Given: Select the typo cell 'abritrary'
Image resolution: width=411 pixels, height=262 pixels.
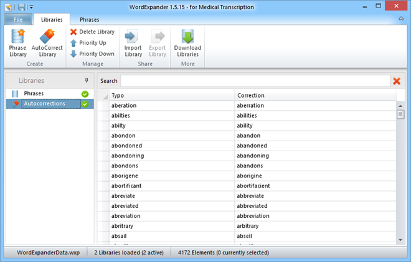Looking at the screenshot, I should coord(172,226).
